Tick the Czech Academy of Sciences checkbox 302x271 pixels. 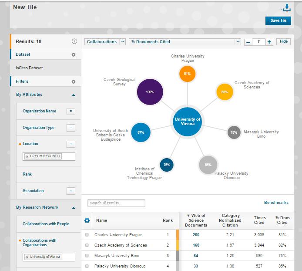(87, 245)
